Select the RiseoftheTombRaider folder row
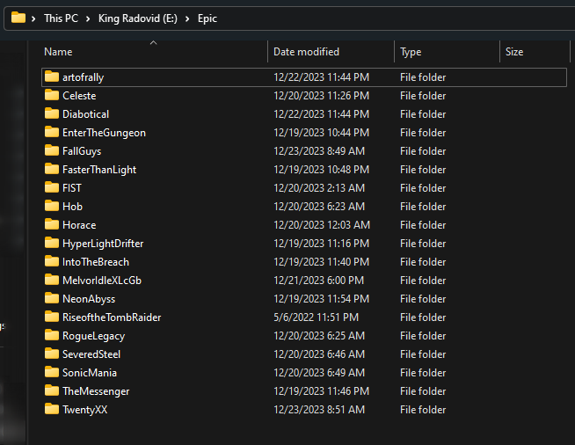 (x=112, y=317)
